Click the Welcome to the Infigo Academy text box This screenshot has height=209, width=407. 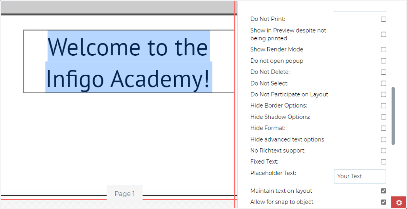tap(129, 61)
